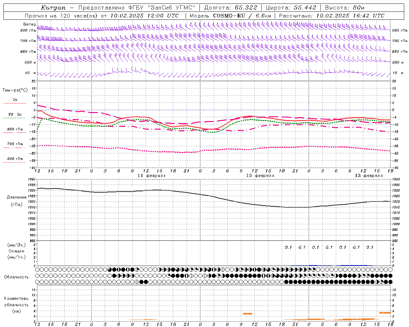Click the Высота: 80м value

coord(345,8)
